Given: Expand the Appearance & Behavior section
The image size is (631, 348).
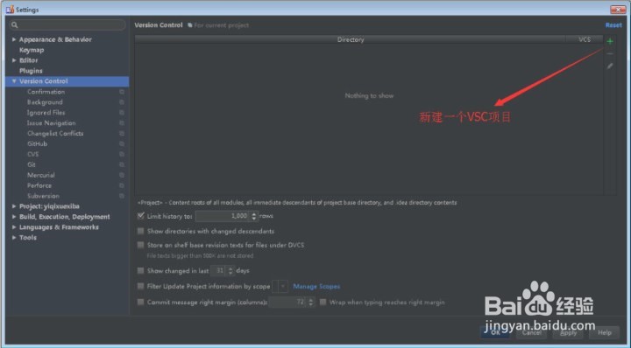Looking at the screenshot, I should [x=14, y=39].
